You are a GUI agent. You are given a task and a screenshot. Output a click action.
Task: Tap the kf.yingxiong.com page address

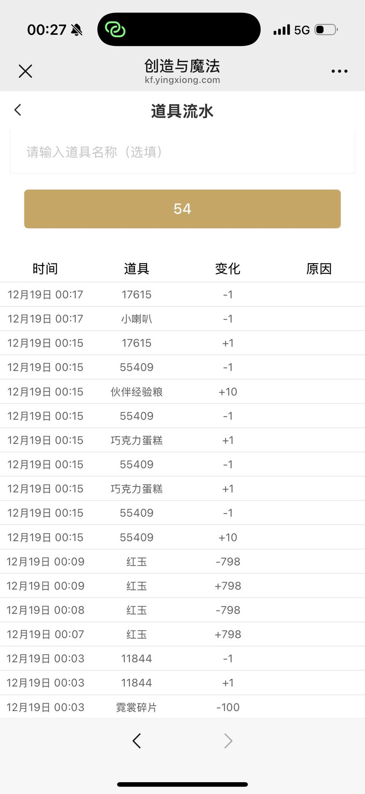coord(182,80)
